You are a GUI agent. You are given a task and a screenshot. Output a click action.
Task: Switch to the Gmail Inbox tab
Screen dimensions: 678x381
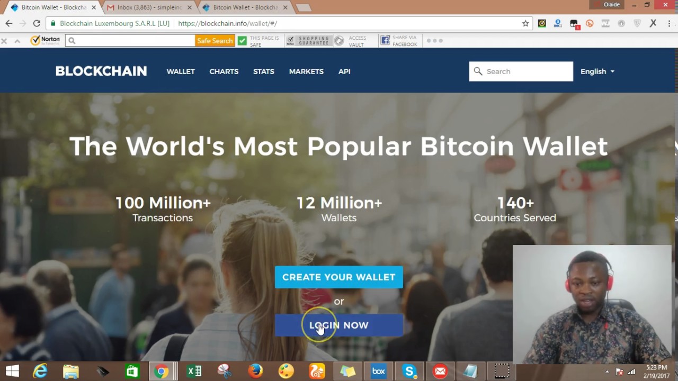tap(148, 7)
